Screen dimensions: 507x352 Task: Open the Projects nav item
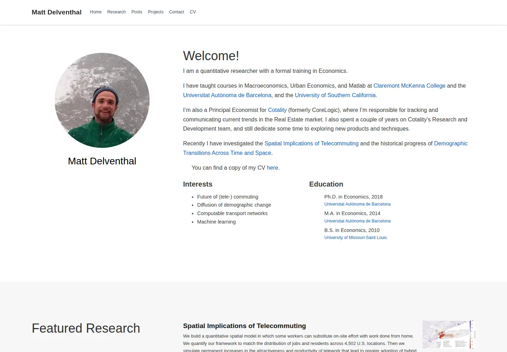(156, 12)
